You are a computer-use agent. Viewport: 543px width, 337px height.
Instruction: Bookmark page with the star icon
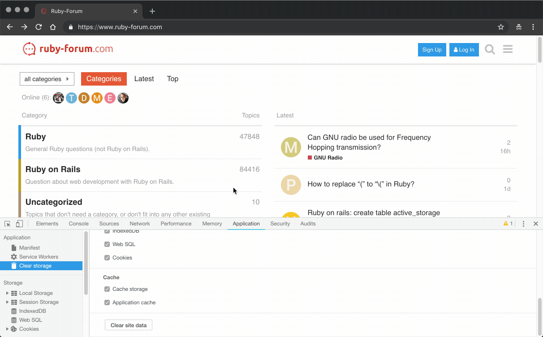pyautogui.click(x=501, y=27)
